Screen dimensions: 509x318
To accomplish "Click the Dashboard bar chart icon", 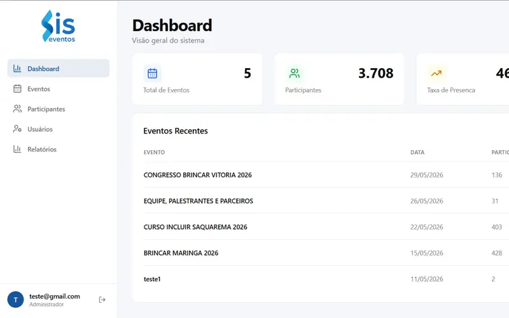I will tap(17, 69).
